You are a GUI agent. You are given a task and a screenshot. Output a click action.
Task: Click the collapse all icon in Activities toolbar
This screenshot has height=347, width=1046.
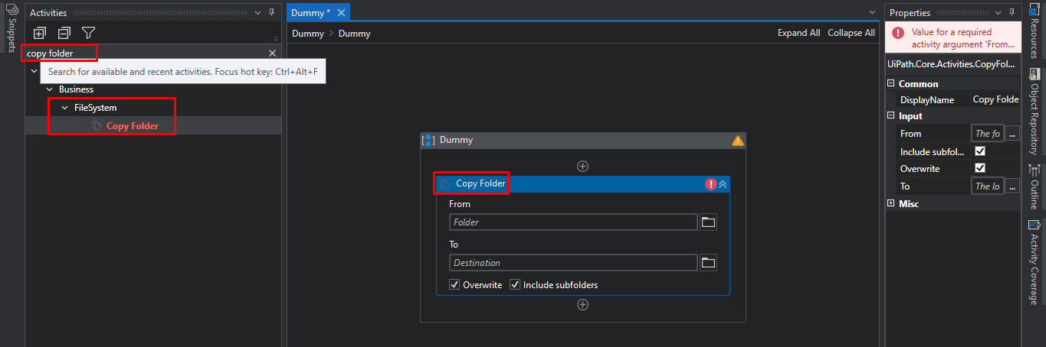click(x=64, y=33)
